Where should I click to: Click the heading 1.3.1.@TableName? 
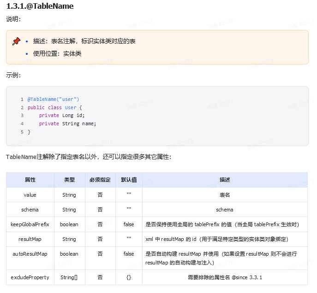coord(40,6)
